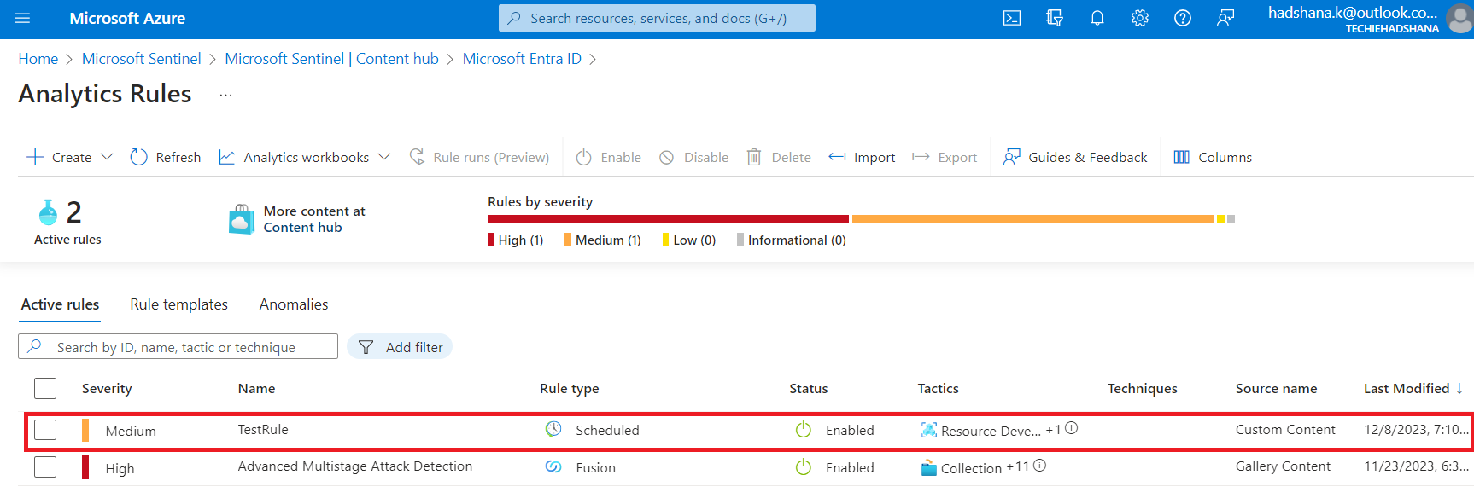Click the Export toolbar button

click(x=945, y=157)
